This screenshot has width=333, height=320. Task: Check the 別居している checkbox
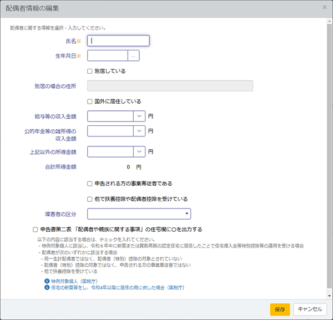pos(90,71)
